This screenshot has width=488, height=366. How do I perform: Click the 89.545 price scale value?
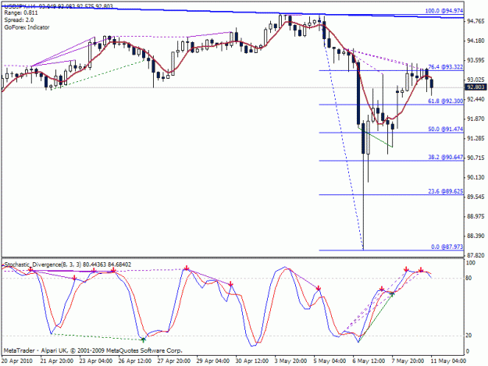tap(476, 197)
